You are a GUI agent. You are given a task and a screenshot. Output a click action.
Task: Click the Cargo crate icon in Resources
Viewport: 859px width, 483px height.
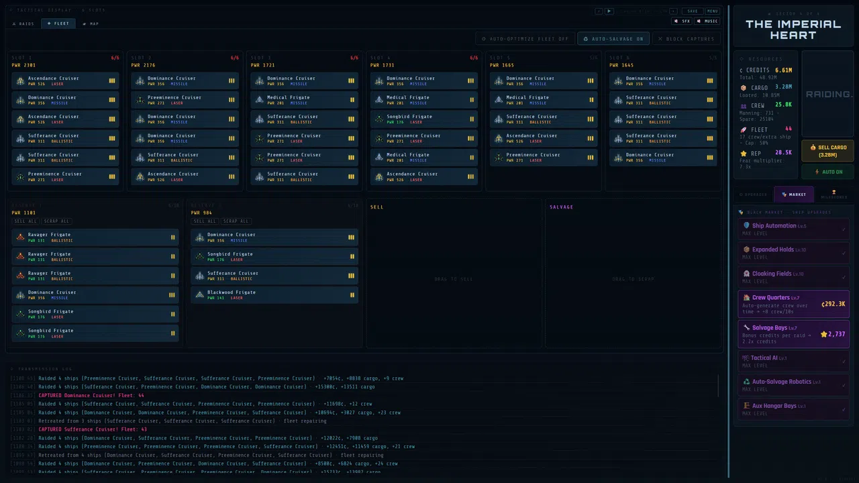coord(743,88)
